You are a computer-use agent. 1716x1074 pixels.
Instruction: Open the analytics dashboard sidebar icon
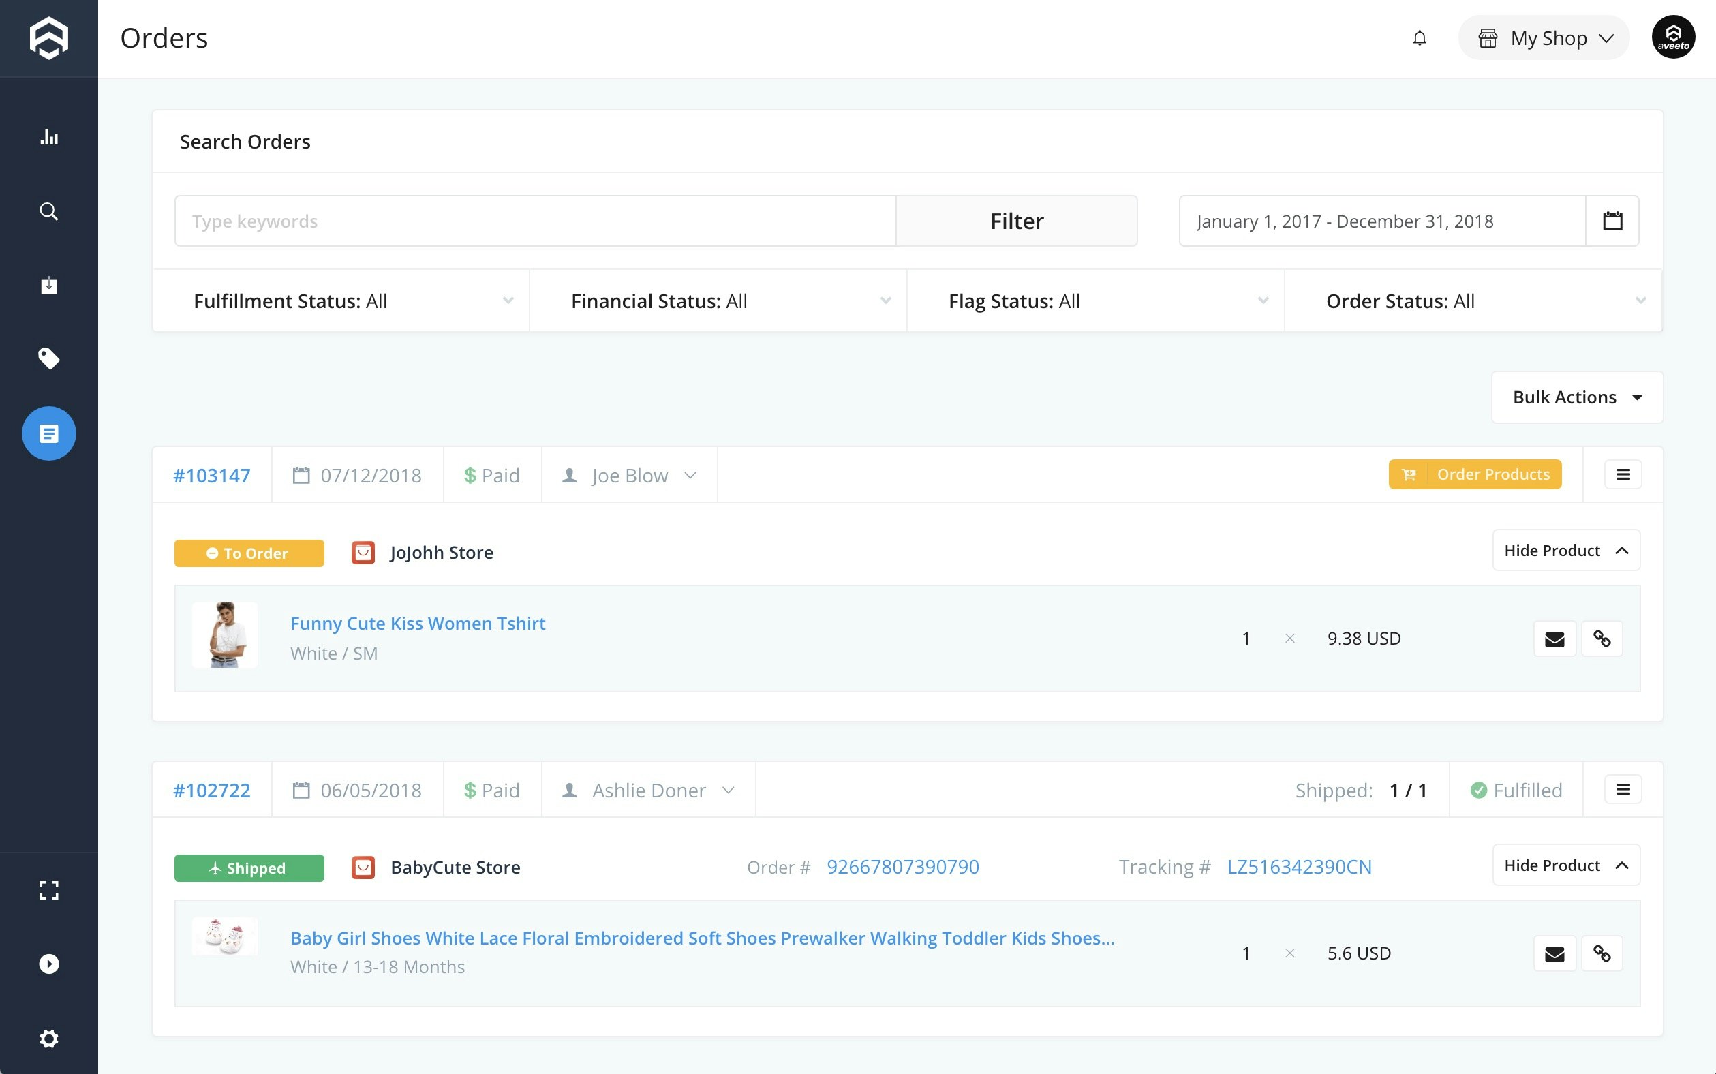48,137
